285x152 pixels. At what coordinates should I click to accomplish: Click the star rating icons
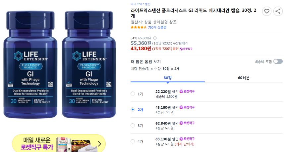pos(139,27)
